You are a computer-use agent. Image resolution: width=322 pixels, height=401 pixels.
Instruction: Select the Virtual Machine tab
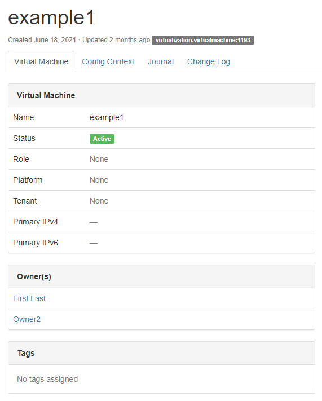41,61
